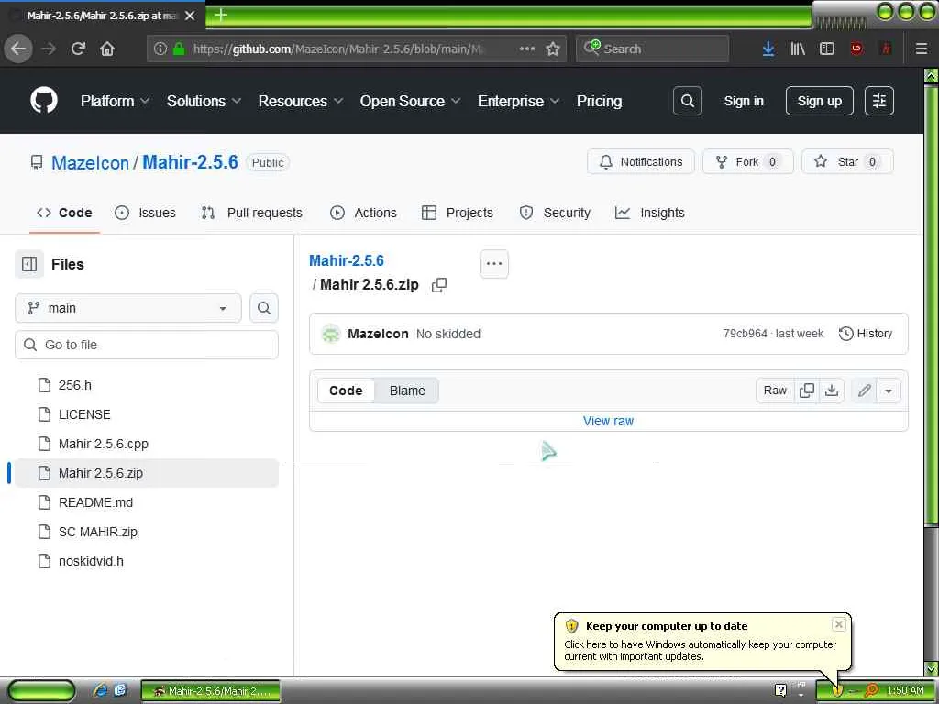Open the Windows Start button
This screenshot has height=704, width=939.
click(x=41, y=691)
